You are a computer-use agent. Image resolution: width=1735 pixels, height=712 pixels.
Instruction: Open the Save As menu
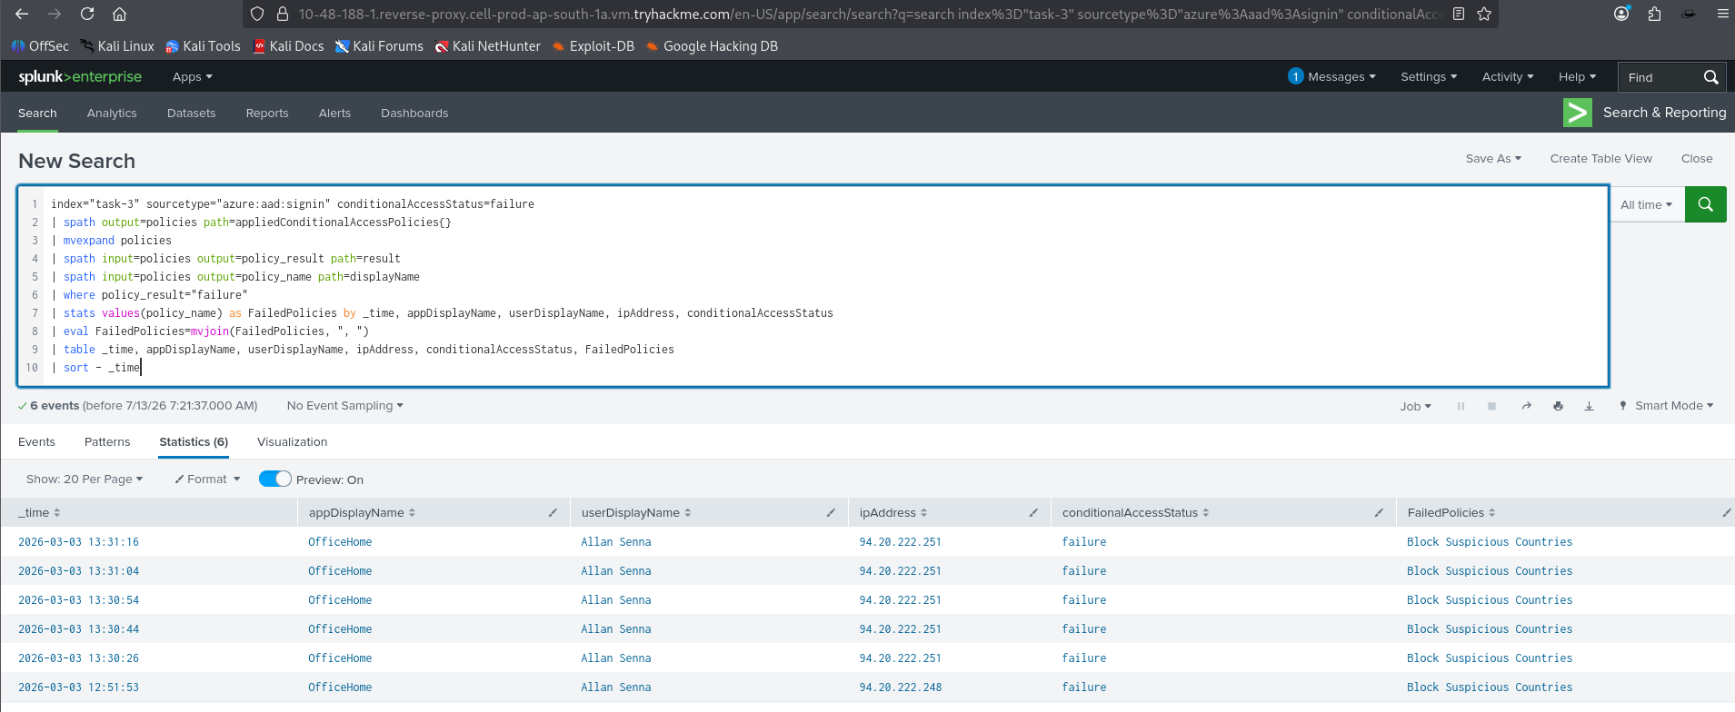[1493, 158]
